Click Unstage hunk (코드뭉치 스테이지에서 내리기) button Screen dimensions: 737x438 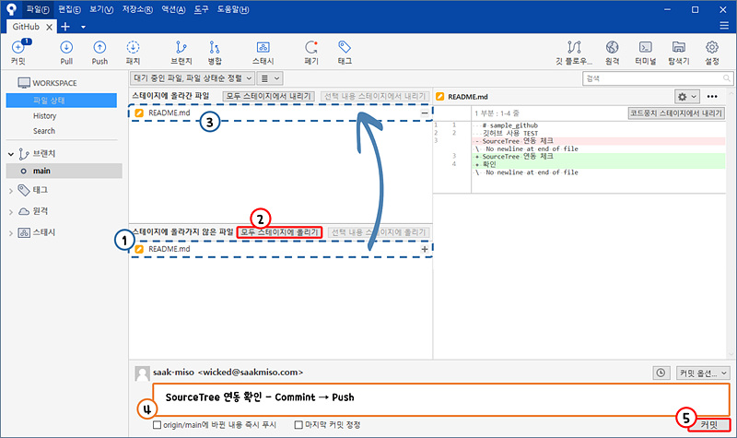click(x=676, y=112)
